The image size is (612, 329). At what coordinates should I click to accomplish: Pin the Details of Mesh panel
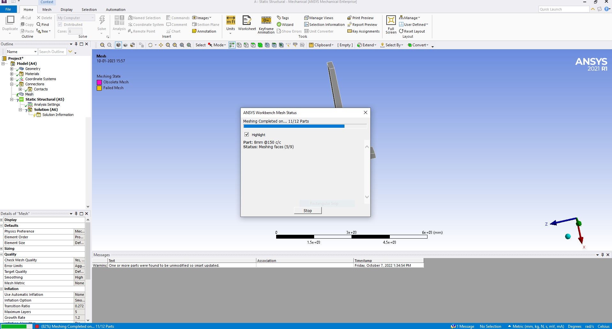pos(76,214)
